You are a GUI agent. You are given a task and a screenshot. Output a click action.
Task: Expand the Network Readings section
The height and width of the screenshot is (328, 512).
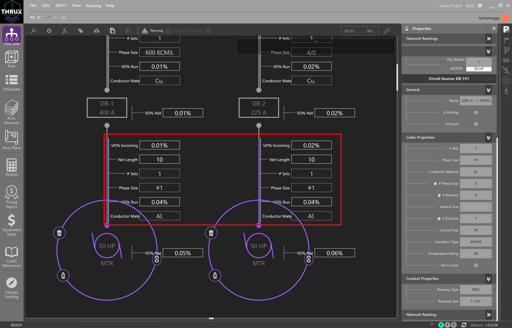click(488, 39)
